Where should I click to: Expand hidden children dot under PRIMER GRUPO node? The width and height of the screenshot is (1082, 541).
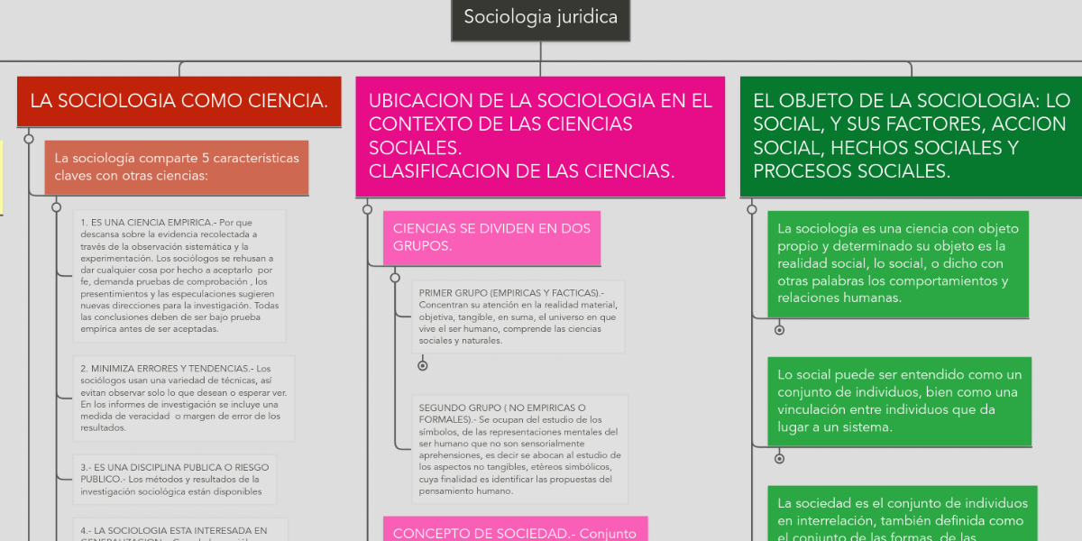(422, 365)
